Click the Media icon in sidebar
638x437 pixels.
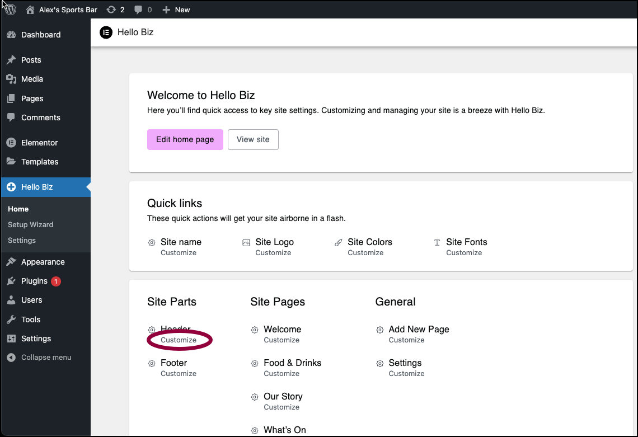(x=11, y=79)
